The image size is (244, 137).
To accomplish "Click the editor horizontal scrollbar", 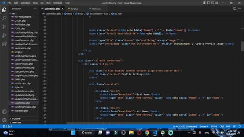I will click(153, 123).
